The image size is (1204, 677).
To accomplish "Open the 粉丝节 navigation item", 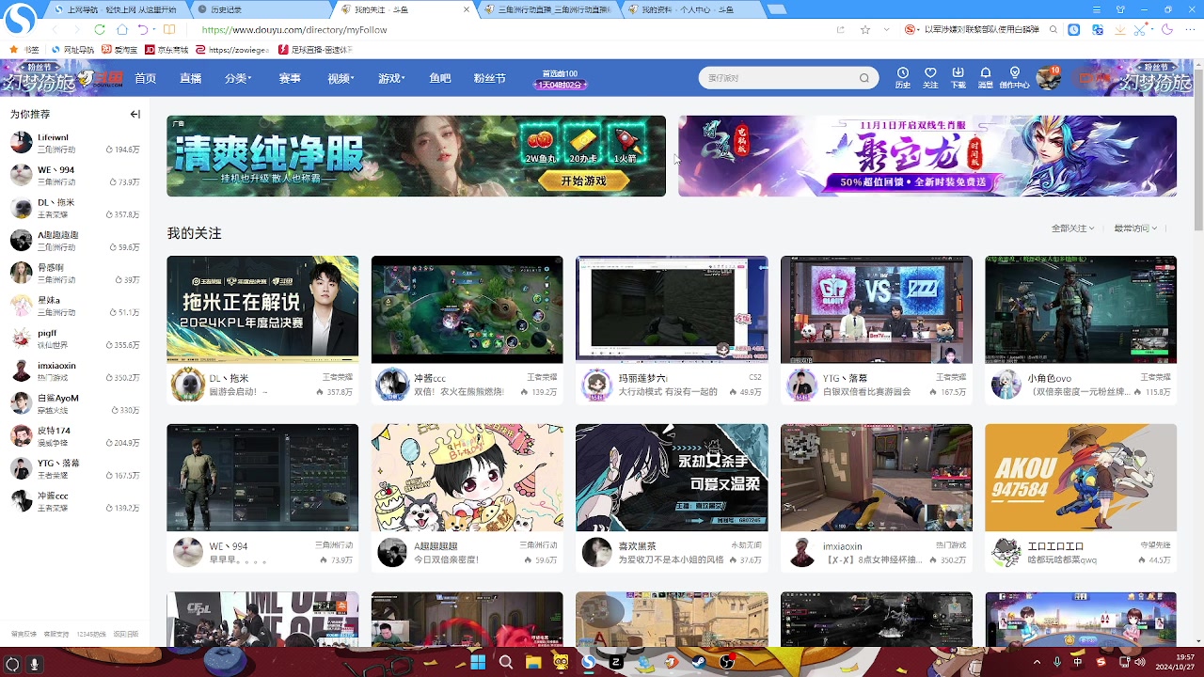I will click(x=489, y=78).
